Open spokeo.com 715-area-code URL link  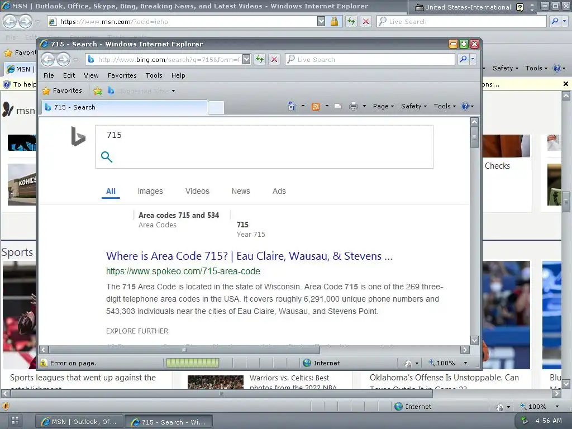click(x=183, y=271)
